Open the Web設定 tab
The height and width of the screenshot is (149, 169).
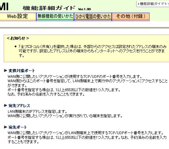18,17
